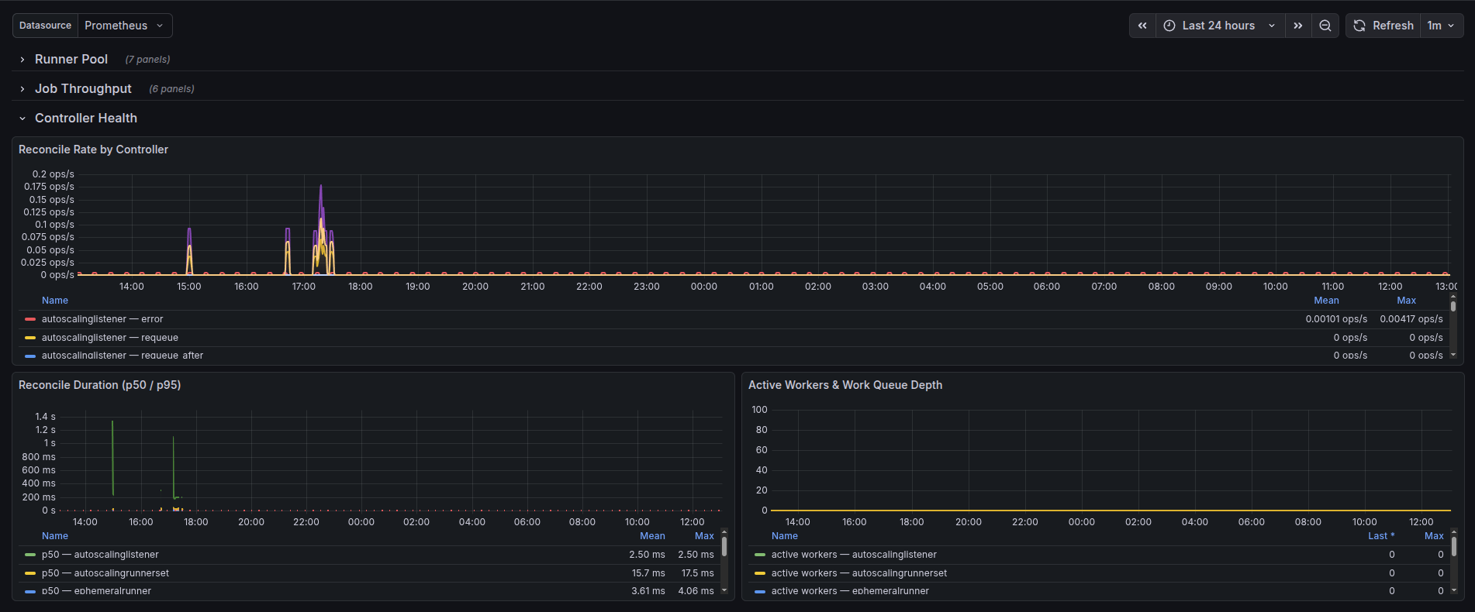Open the 1m refresh interval dropdown

[1441, 26]
